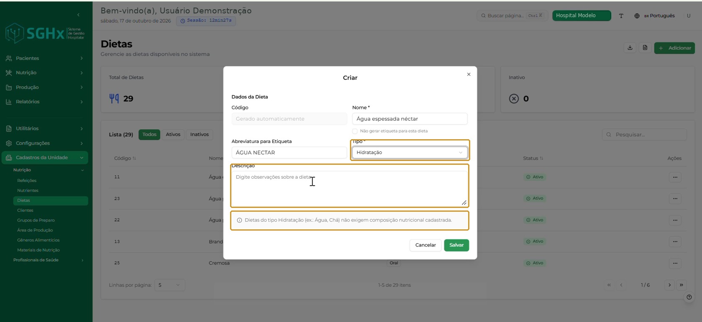Go to next page arrow
The image size is (702, 322).
(x=669, y=285)
